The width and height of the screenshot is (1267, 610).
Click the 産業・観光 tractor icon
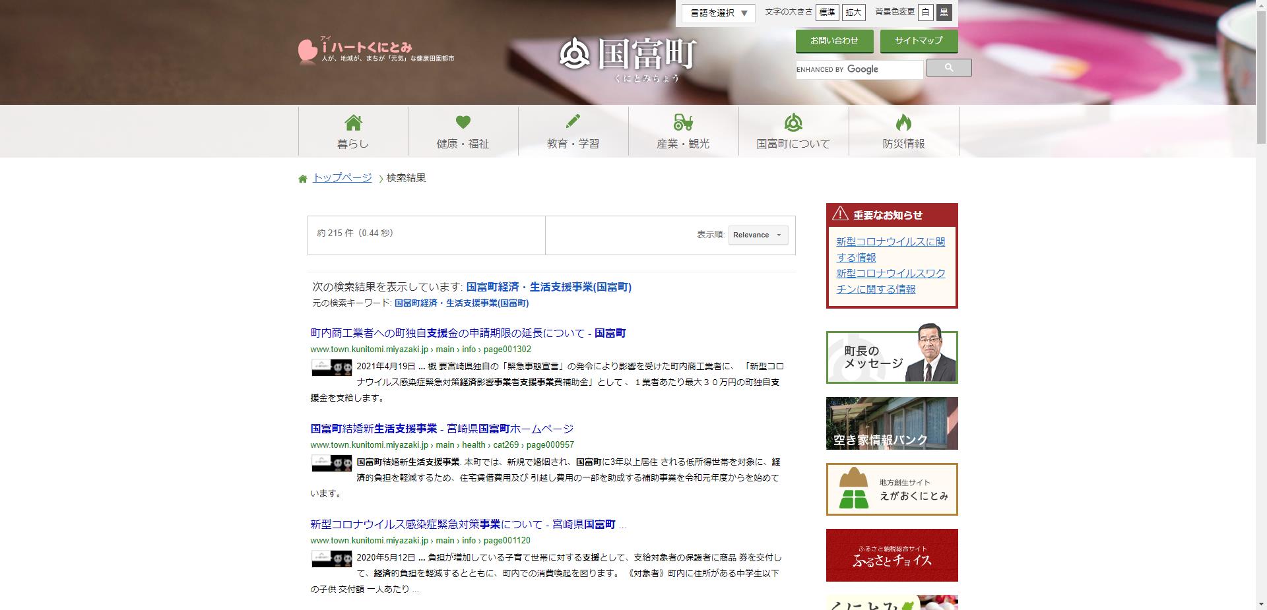coord(684,122)
